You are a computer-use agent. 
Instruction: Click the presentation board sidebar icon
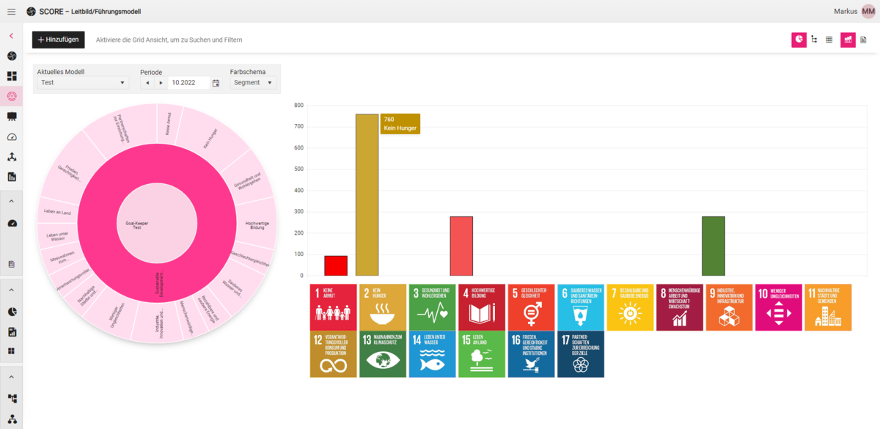coord(12,117)
